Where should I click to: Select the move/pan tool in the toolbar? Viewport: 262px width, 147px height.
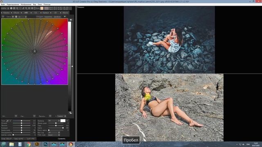(11, 8)
